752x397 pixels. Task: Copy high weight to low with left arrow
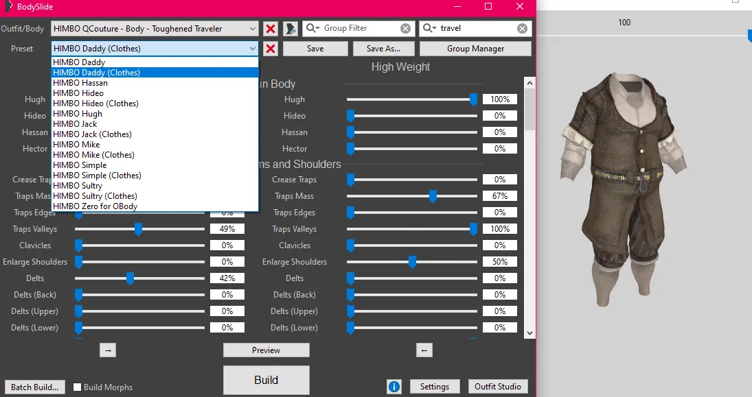pos(424,350)
